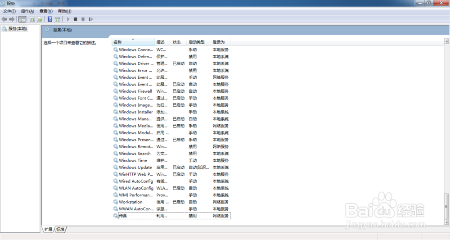
Task: Click the gear icon beside Windows Time
Action: (x=115, y=160)
